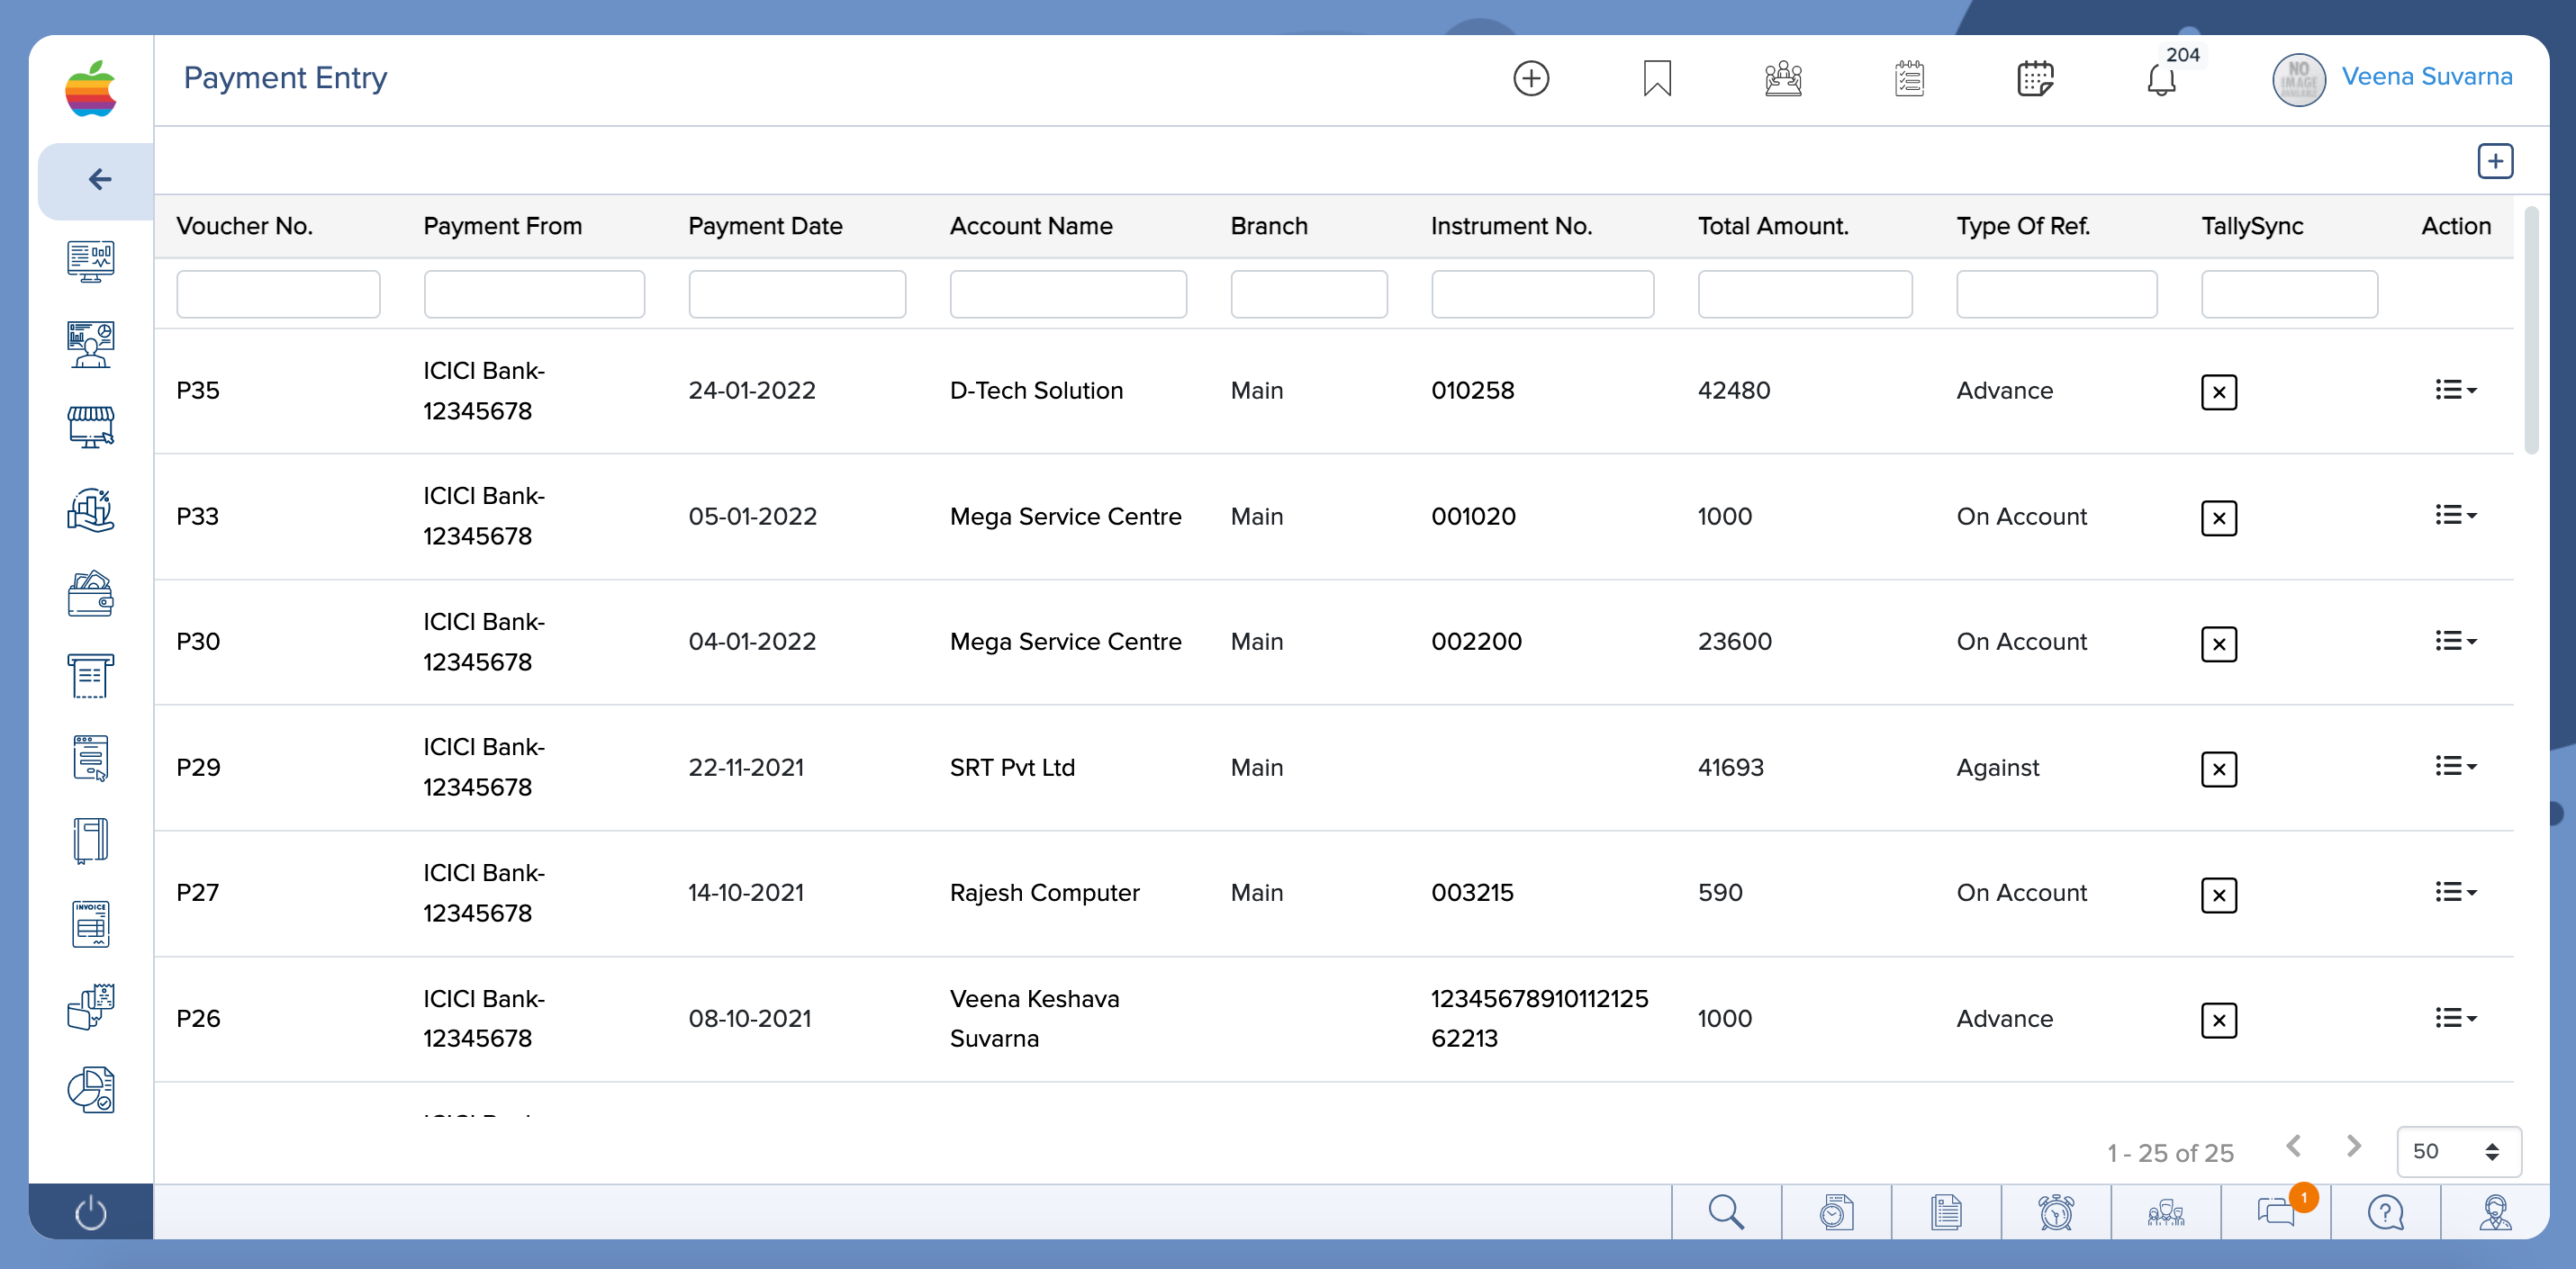This screenshot has width=2576, height=1269.
Task: Toggle TallySync box for voucher P29
Action: click(x=2218, y=769)
